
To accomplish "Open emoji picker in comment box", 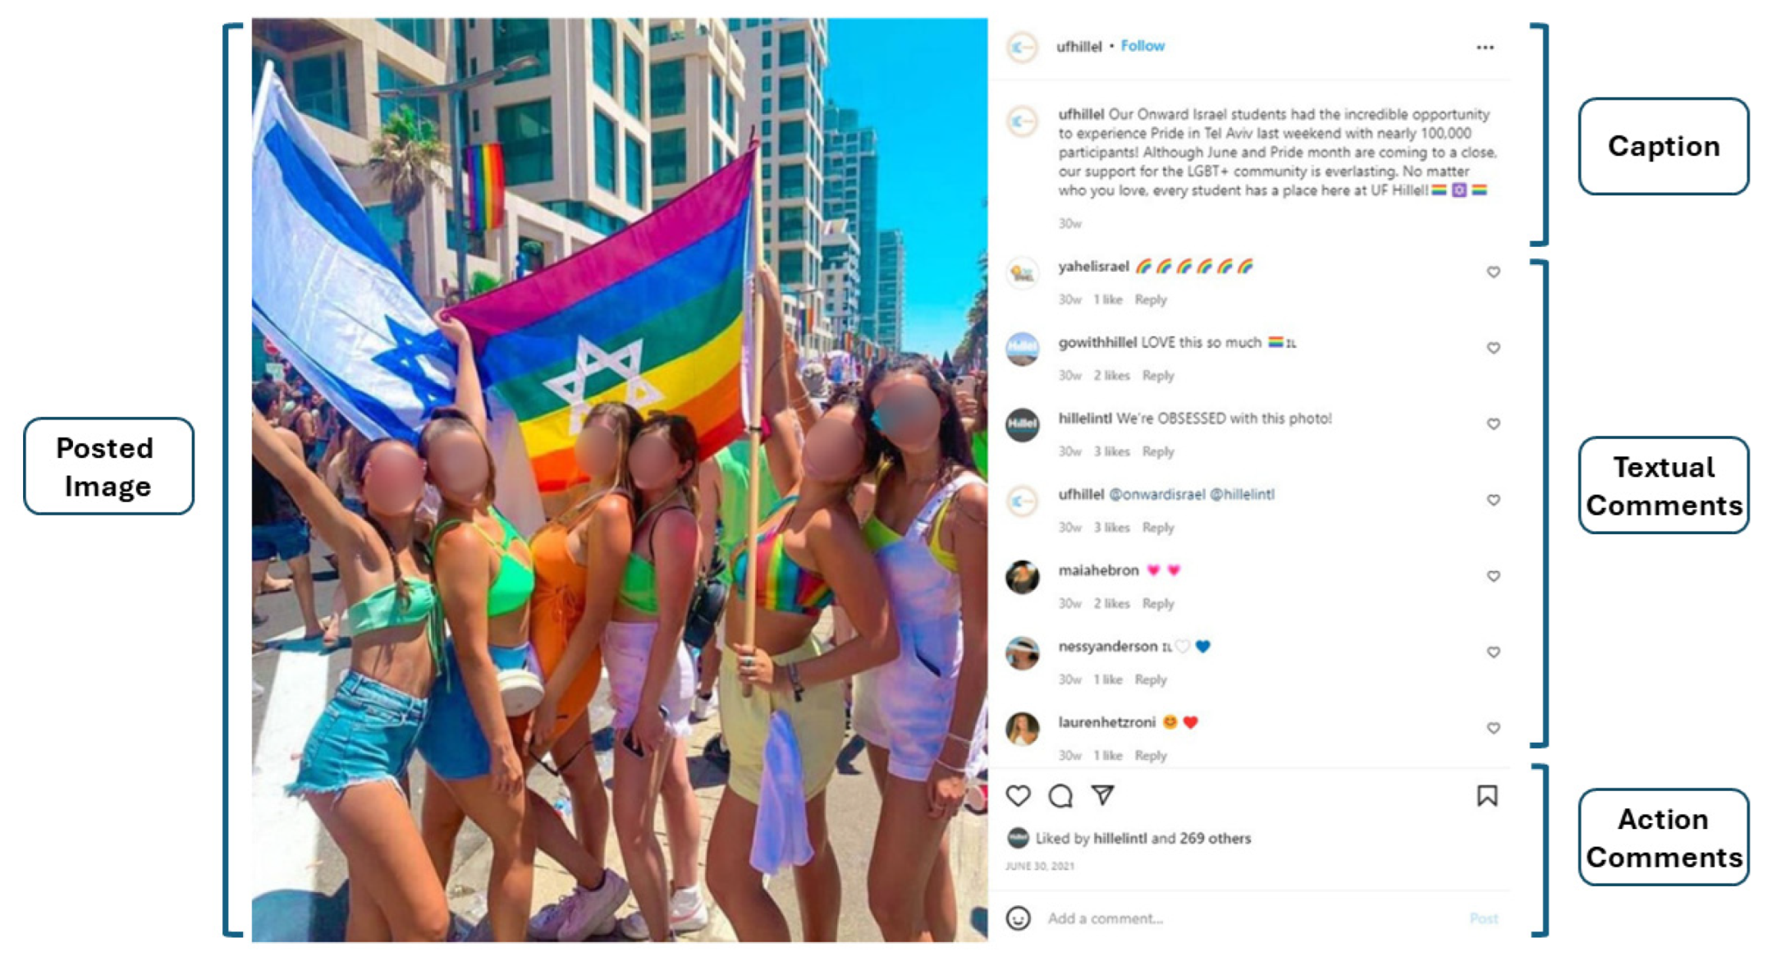I will coord(1018,918).
